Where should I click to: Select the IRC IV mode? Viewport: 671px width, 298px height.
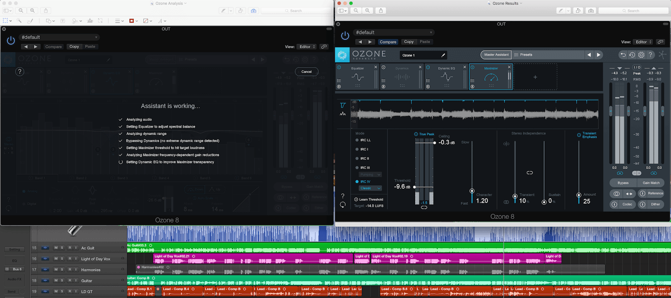point(363,181)
